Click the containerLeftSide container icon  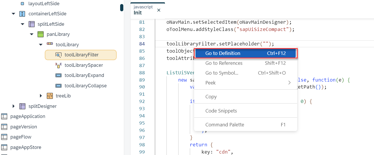[x=22, y=14]
